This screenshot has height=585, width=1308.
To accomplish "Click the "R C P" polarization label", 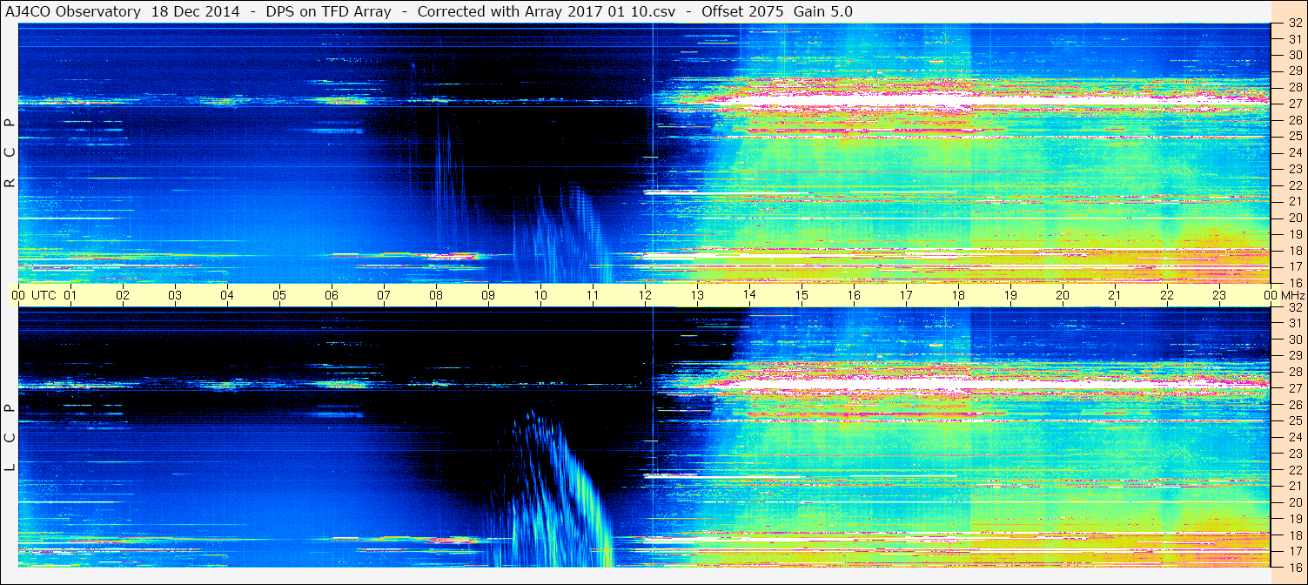I will pyautogui.click(x=10, y=153).
